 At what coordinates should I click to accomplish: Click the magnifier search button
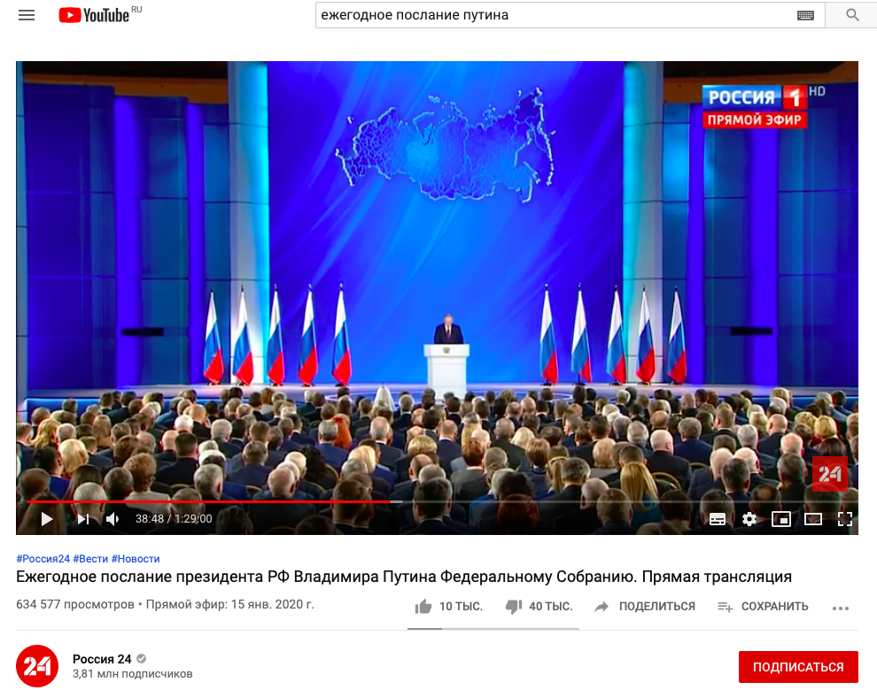852,15
